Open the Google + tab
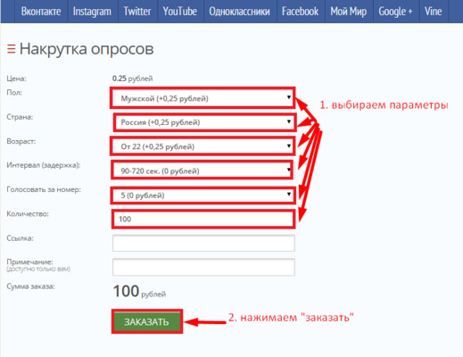This screenshot has height=357, width=463. point(395,12)
